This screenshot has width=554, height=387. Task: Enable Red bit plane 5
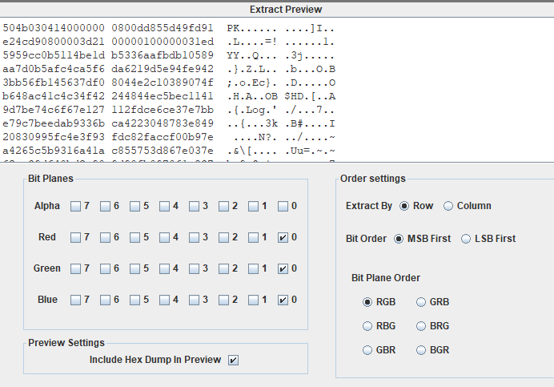coord(134,237)
